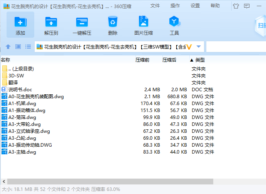Click the orange V badge in address bar
266x194 pixels.
click(189, 47)
